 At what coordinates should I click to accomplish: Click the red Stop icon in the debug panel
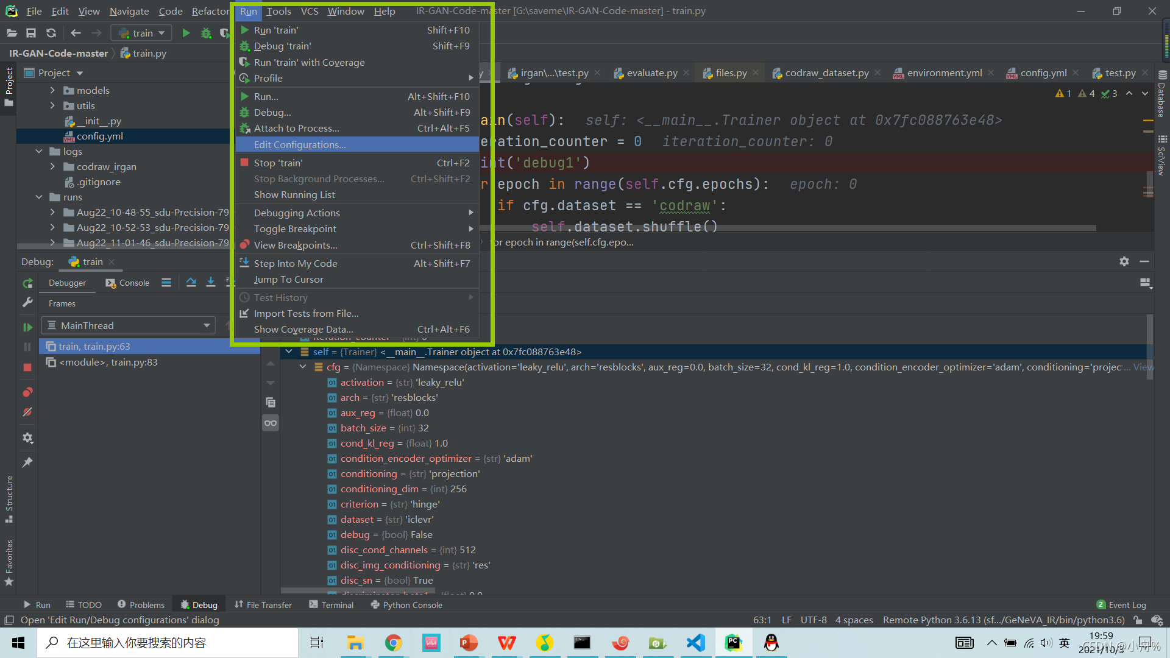[27, 367]
